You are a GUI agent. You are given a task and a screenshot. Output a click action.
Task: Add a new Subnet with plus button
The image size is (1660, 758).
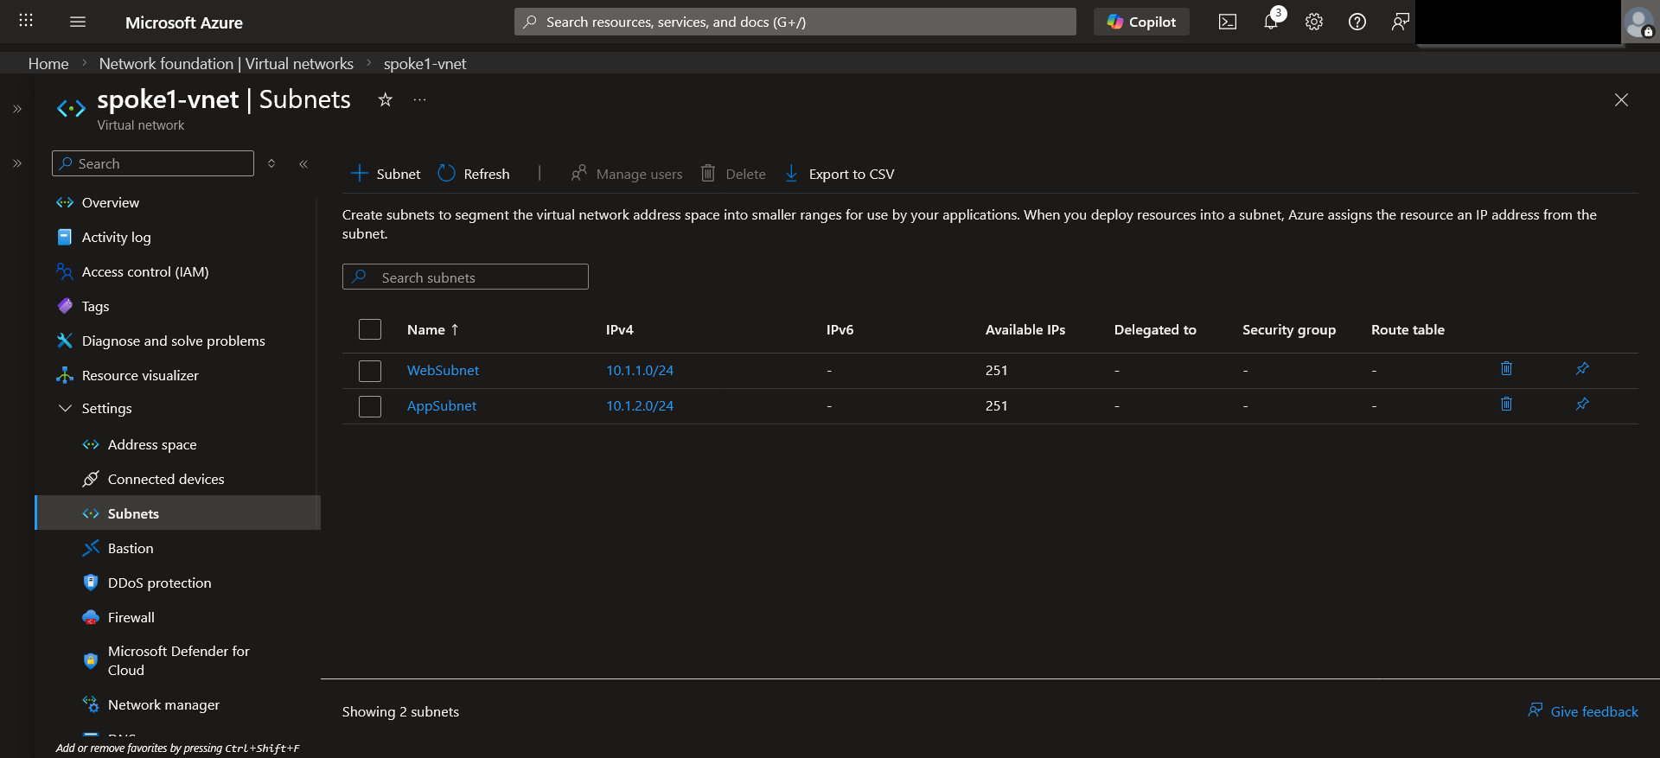[386, 174]
